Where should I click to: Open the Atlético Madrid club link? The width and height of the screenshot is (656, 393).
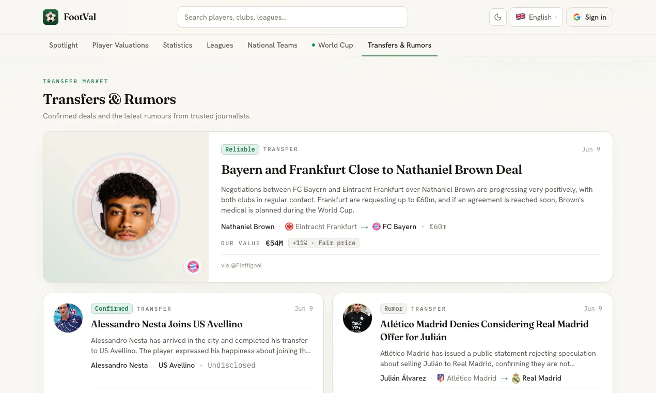pyautogui.click(x=472, y=378)
